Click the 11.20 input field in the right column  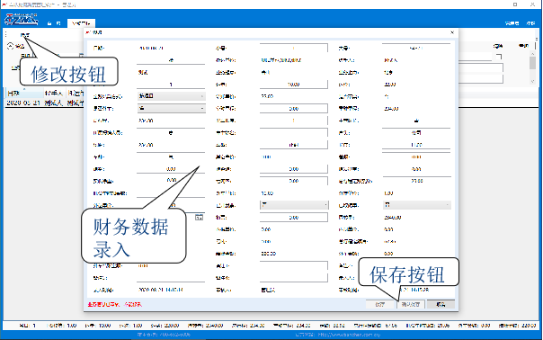tap(417, 145)
